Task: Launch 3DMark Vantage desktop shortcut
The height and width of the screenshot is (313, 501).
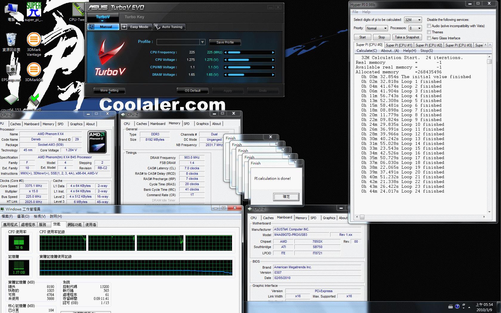Action: 34,44
